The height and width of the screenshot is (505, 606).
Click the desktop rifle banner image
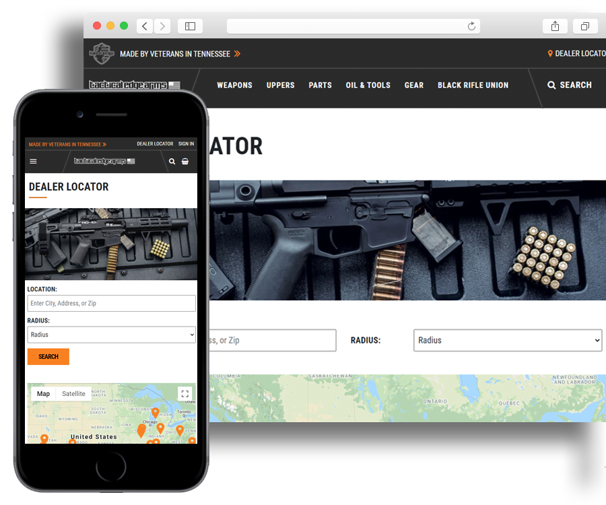point(408,240)
